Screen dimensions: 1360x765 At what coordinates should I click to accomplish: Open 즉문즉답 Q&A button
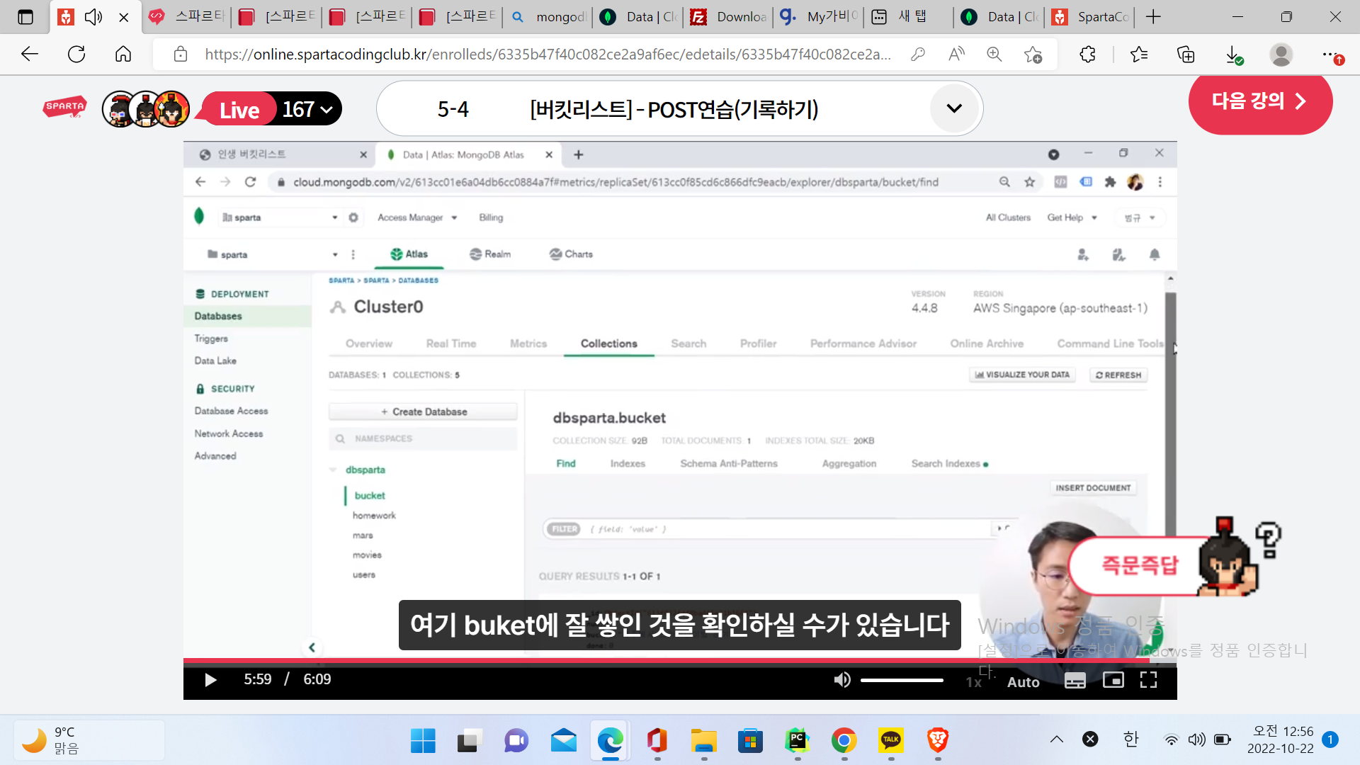[x=1140, y=565]
